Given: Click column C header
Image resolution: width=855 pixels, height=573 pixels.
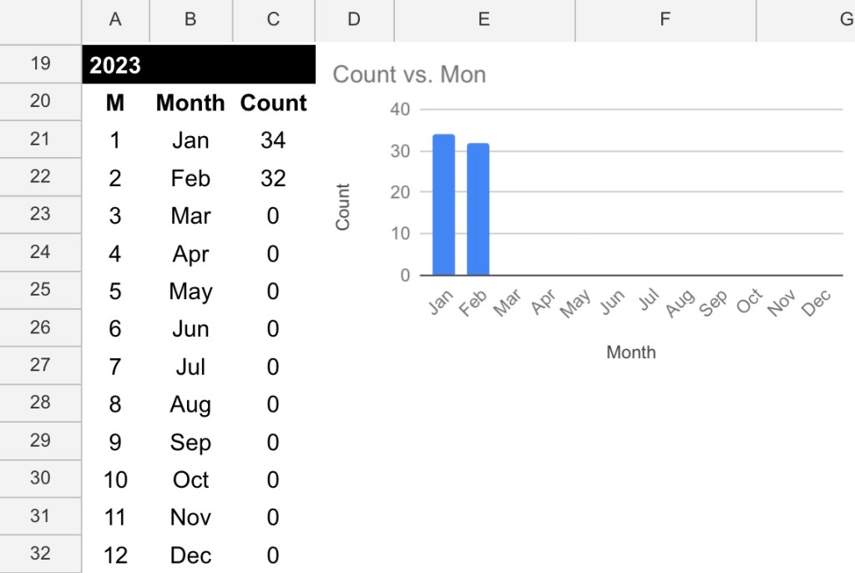Looking at the screenshot, I should pos(273,20).
